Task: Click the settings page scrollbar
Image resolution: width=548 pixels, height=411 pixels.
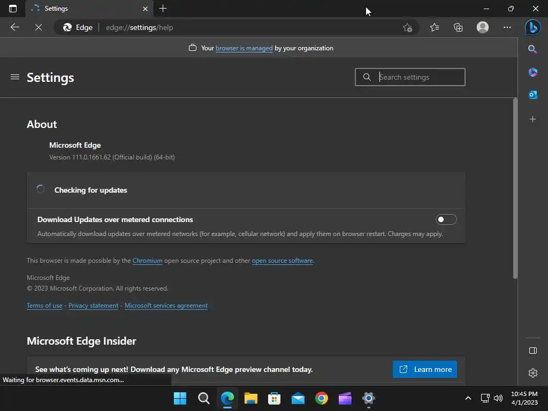Action: pyautogui.click(x=515, y=189)
